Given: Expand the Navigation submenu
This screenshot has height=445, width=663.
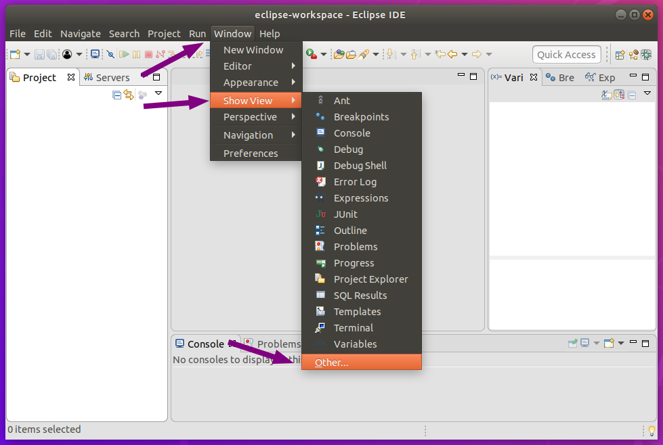Looking at the screenshot, I should (x=256, y=135).
